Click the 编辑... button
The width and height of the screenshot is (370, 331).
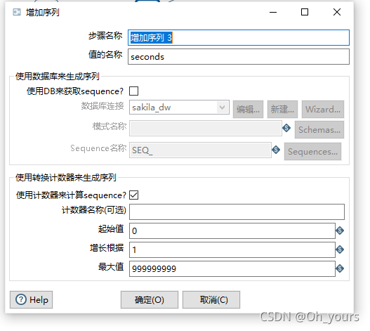click(248, 109)
